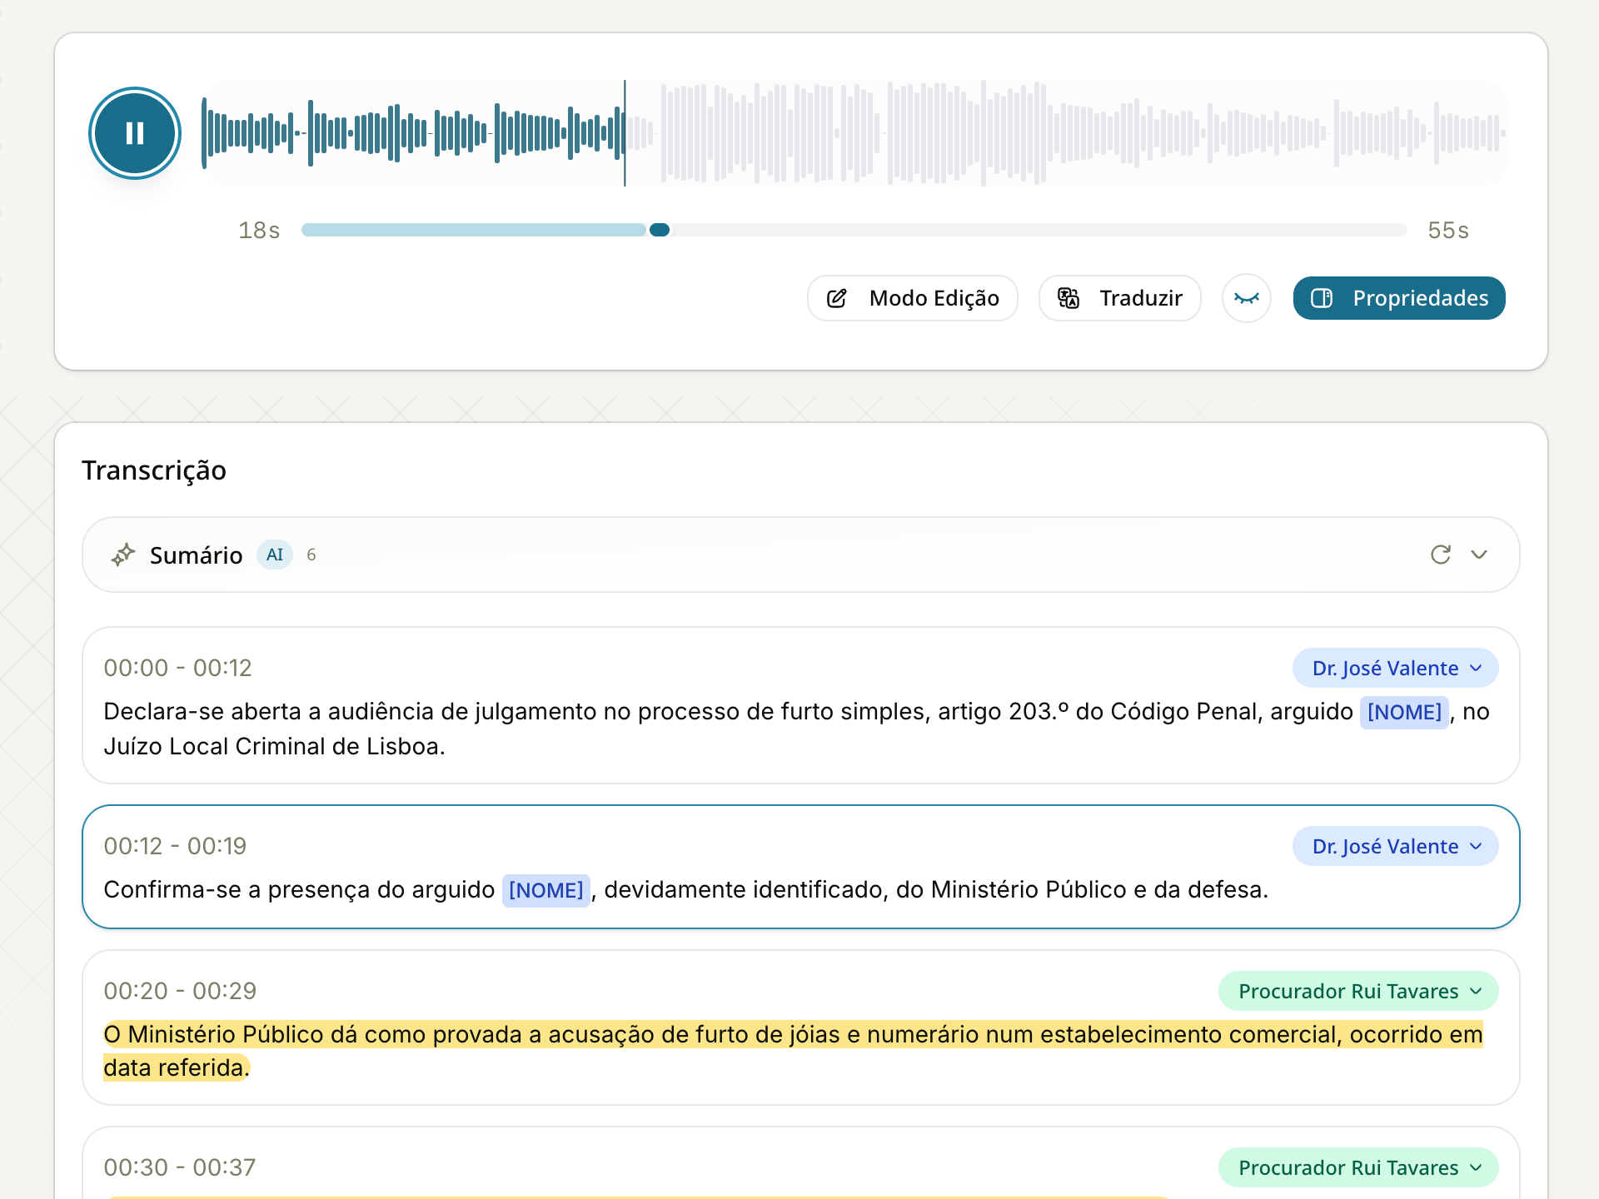Open the Propriedades panel
This screenshot has width=1599, height=1199.
pos(1399,298)
